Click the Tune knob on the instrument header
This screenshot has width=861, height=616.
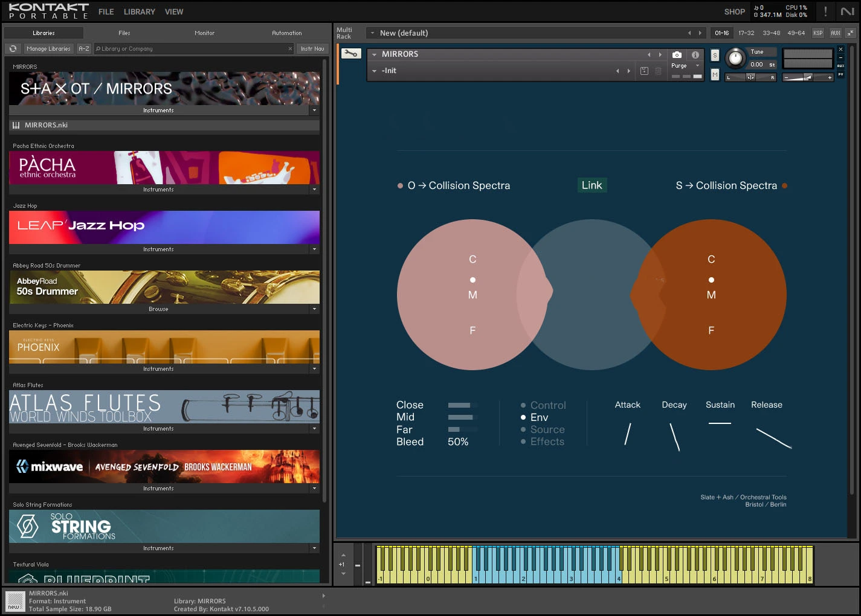(x=735, y=58)
